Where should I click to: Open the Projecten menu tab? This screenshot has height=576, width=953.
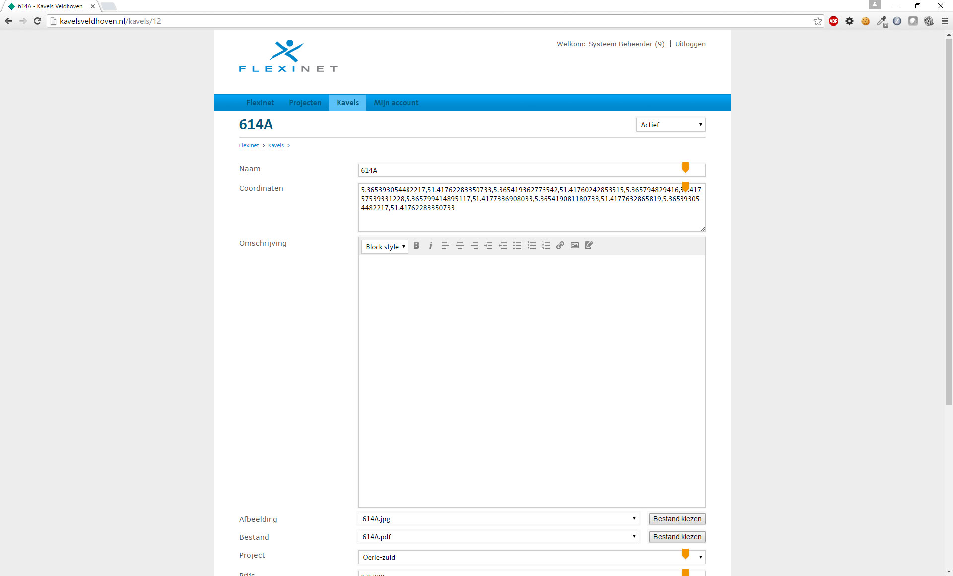point(305,103)
